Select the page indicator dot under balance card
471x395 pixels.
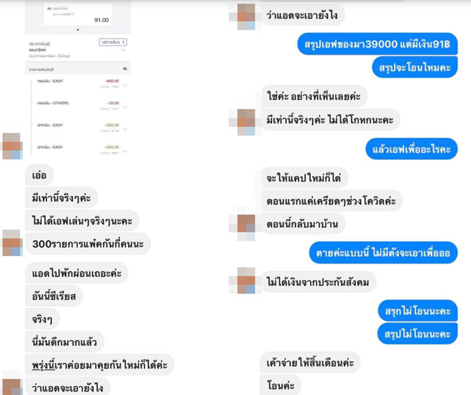[78, 30]
